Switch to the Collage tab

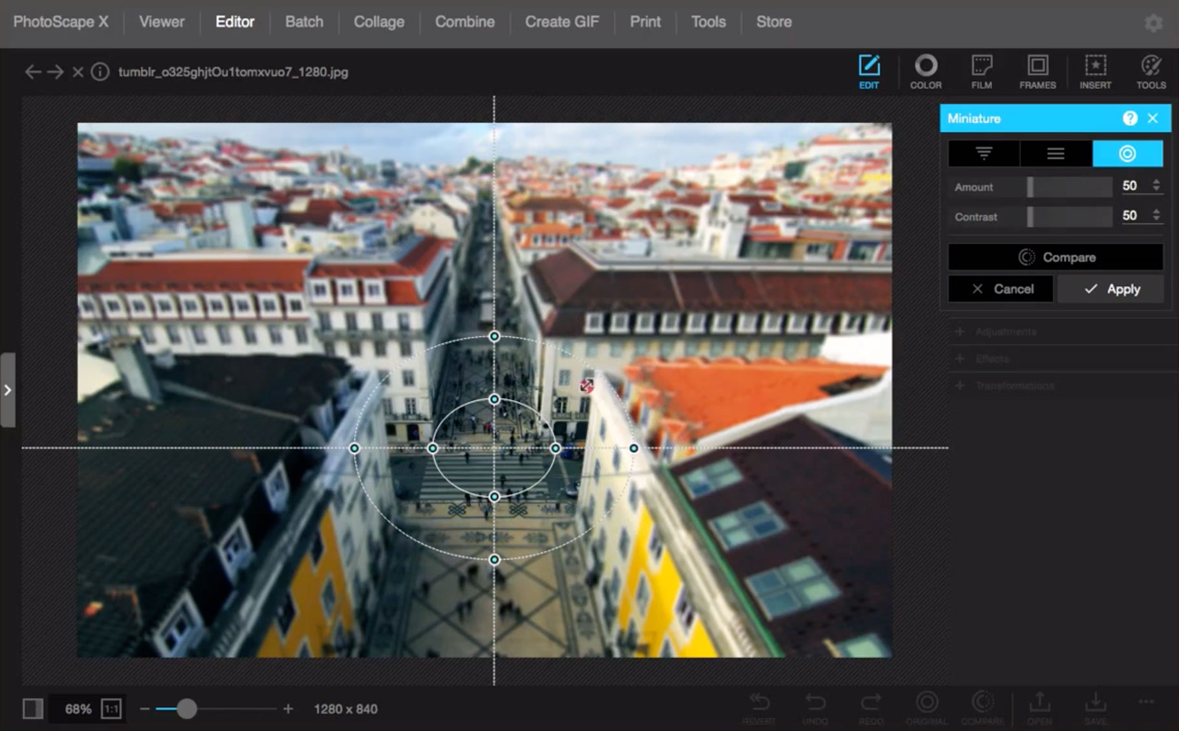click(x=379, y=22)
